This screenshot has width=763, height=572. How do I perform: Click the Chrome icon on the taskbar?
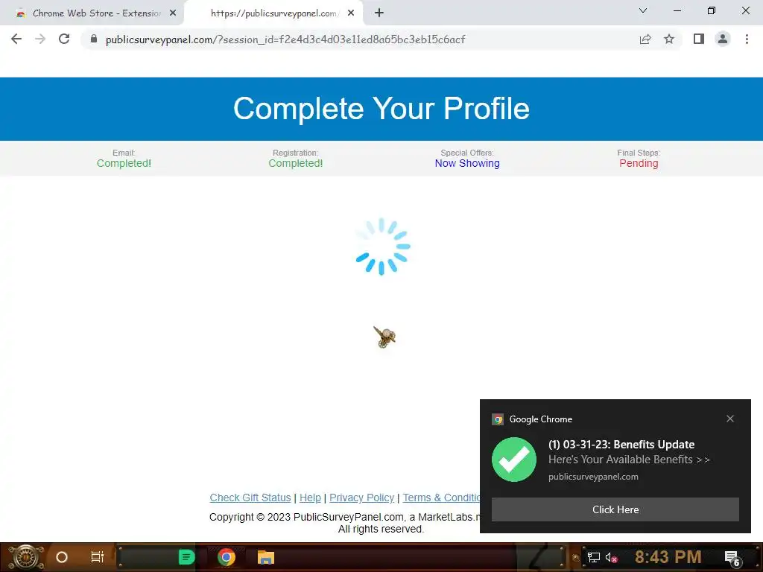tap(227, 557)
